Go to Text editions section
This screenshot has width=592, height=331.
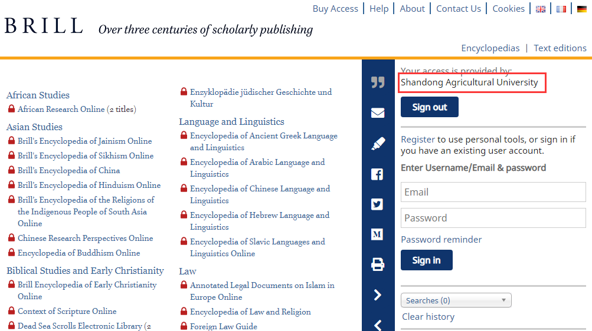pyautogui.click(x=560, y=48)
